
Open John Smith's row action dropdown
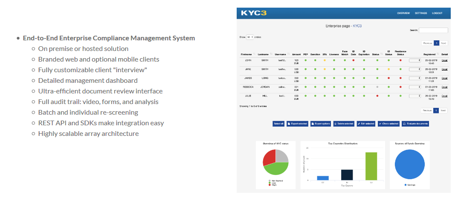(x=415, y=60)
